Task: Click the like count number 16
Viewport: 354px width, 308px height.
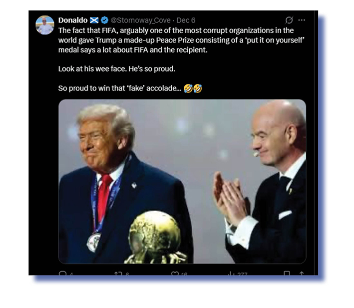Action: click(184, 274)
